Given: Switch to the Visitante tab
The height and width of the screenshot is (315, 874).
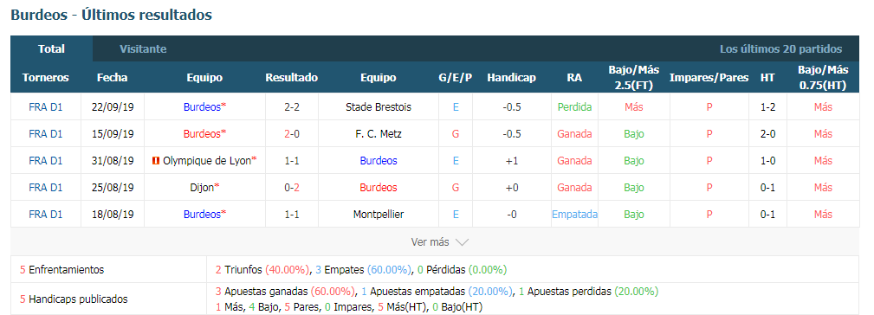Looking at the screenshot, I should [x=143, y=49].
